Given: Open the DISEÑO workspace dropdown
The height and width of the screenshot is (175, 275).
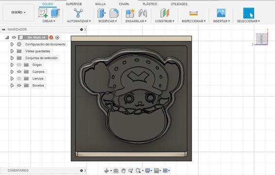Looking at the screenshot, I should click(18, 13).
